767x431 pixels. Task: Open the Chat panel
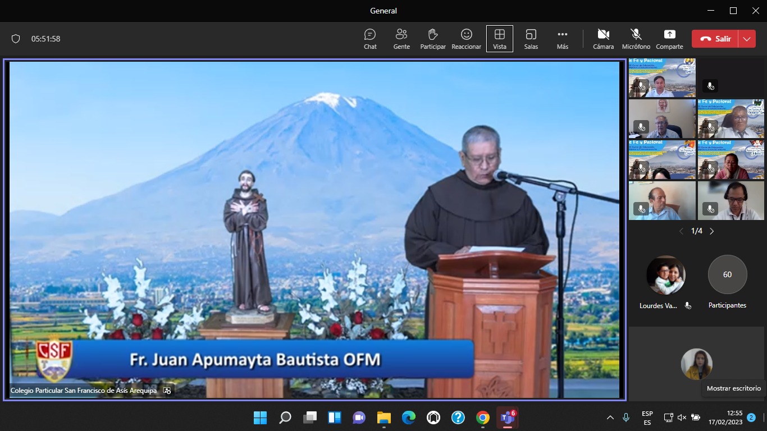tap(370, 39)
